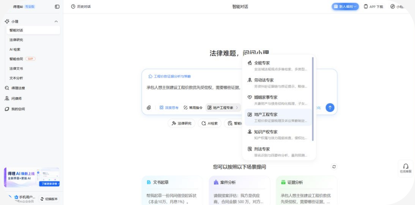Open the 新人福利 dropdown
415x205 pixels.
345,7
